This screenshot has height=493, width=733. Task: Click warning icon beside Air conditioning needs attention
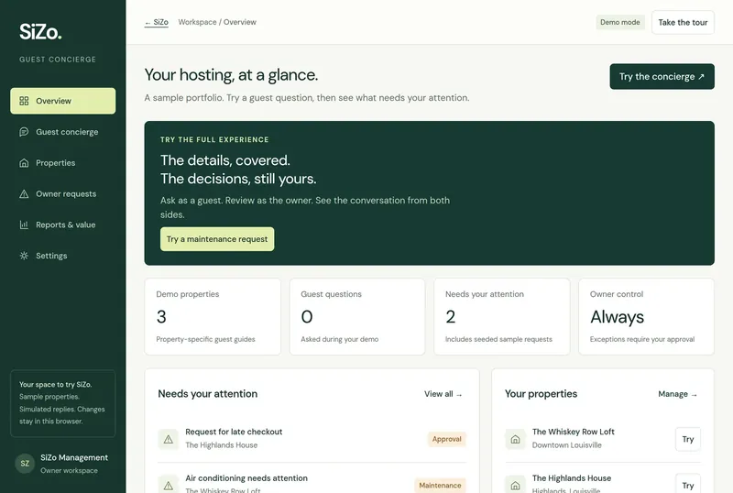coord(169,485)
